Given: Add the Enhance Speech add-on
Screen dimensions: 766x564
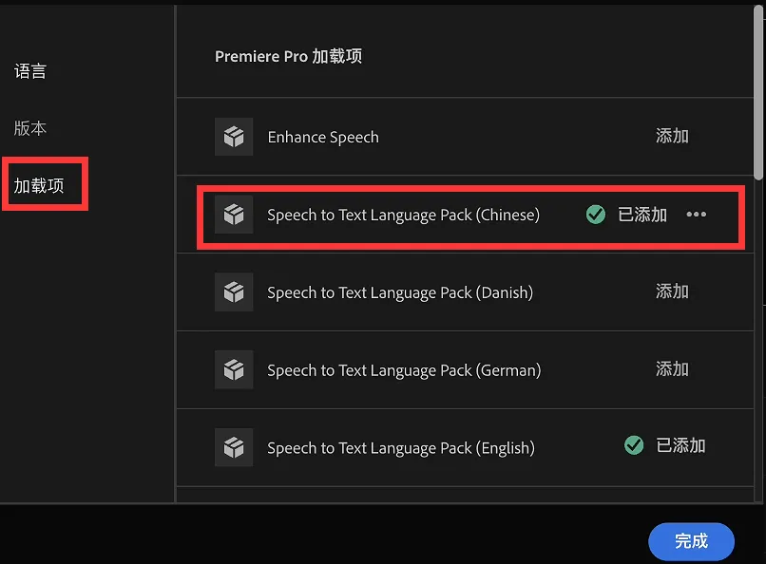Looking at the screenshot, I should coord(672,137).
